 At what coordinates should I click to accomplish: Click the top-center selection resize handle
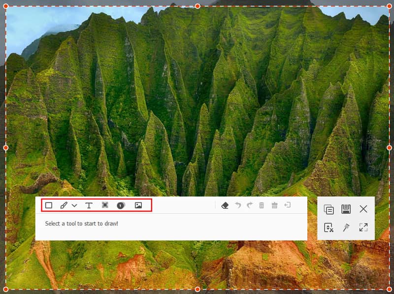(x=197, y=6)
